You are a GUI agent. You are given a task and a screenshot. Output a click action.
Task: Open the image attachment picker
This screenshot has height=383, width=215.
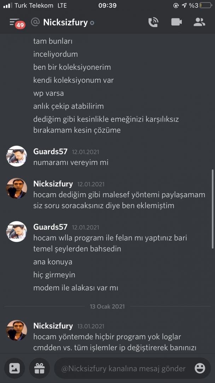tap(14, 368)
